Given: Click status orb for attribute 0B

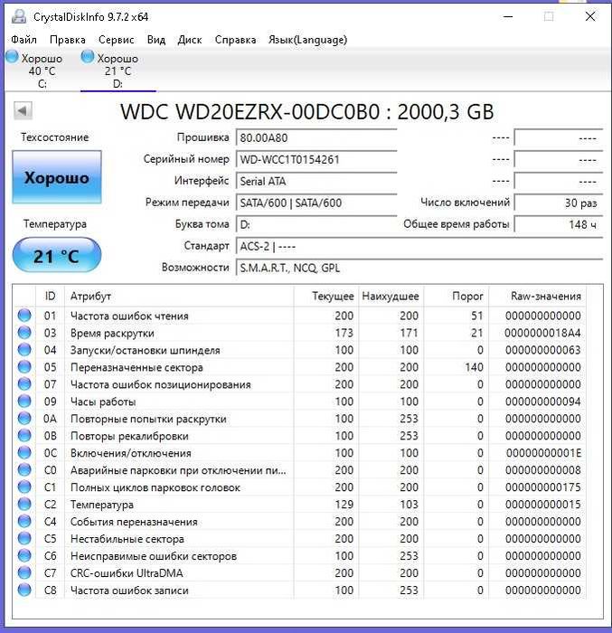Looking at the screenshot, I should [24, 436].
